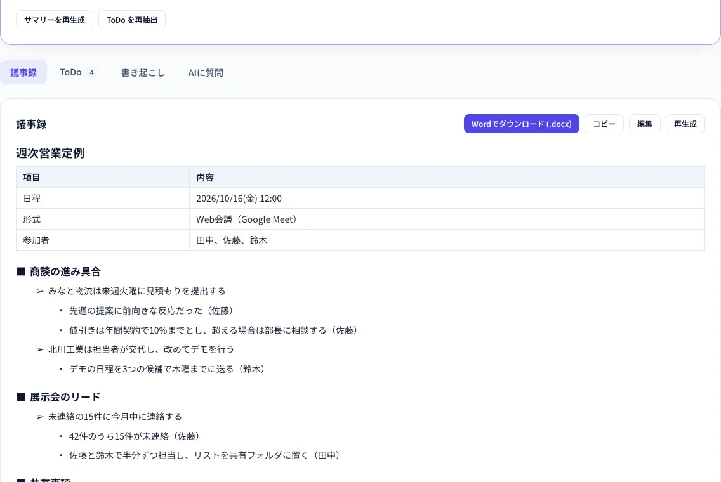The width and height of the screenshot is (721, 482).
Task: Click the 形式 row label
Action: [103, 219]
